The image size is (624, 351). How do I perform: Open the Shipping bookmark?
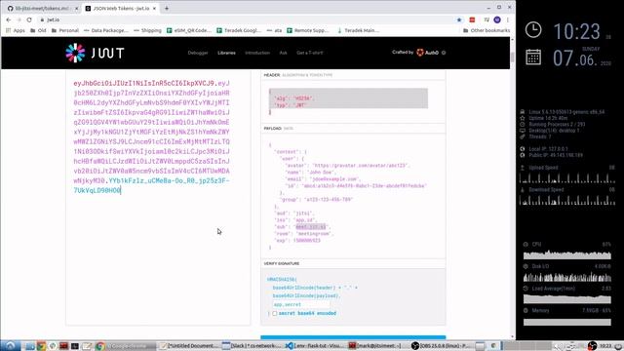pos(147,30)
